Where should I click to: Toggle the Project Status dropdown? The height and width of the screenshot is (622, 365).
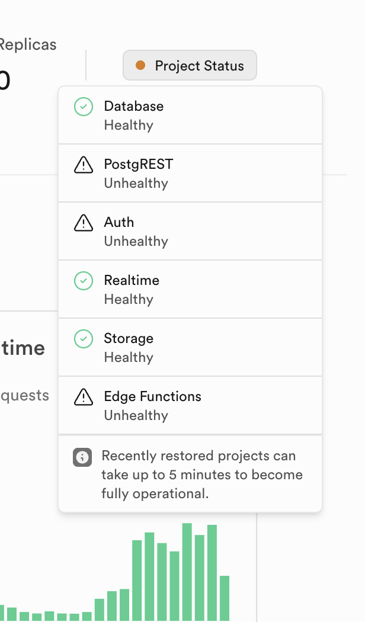point(190,65)
